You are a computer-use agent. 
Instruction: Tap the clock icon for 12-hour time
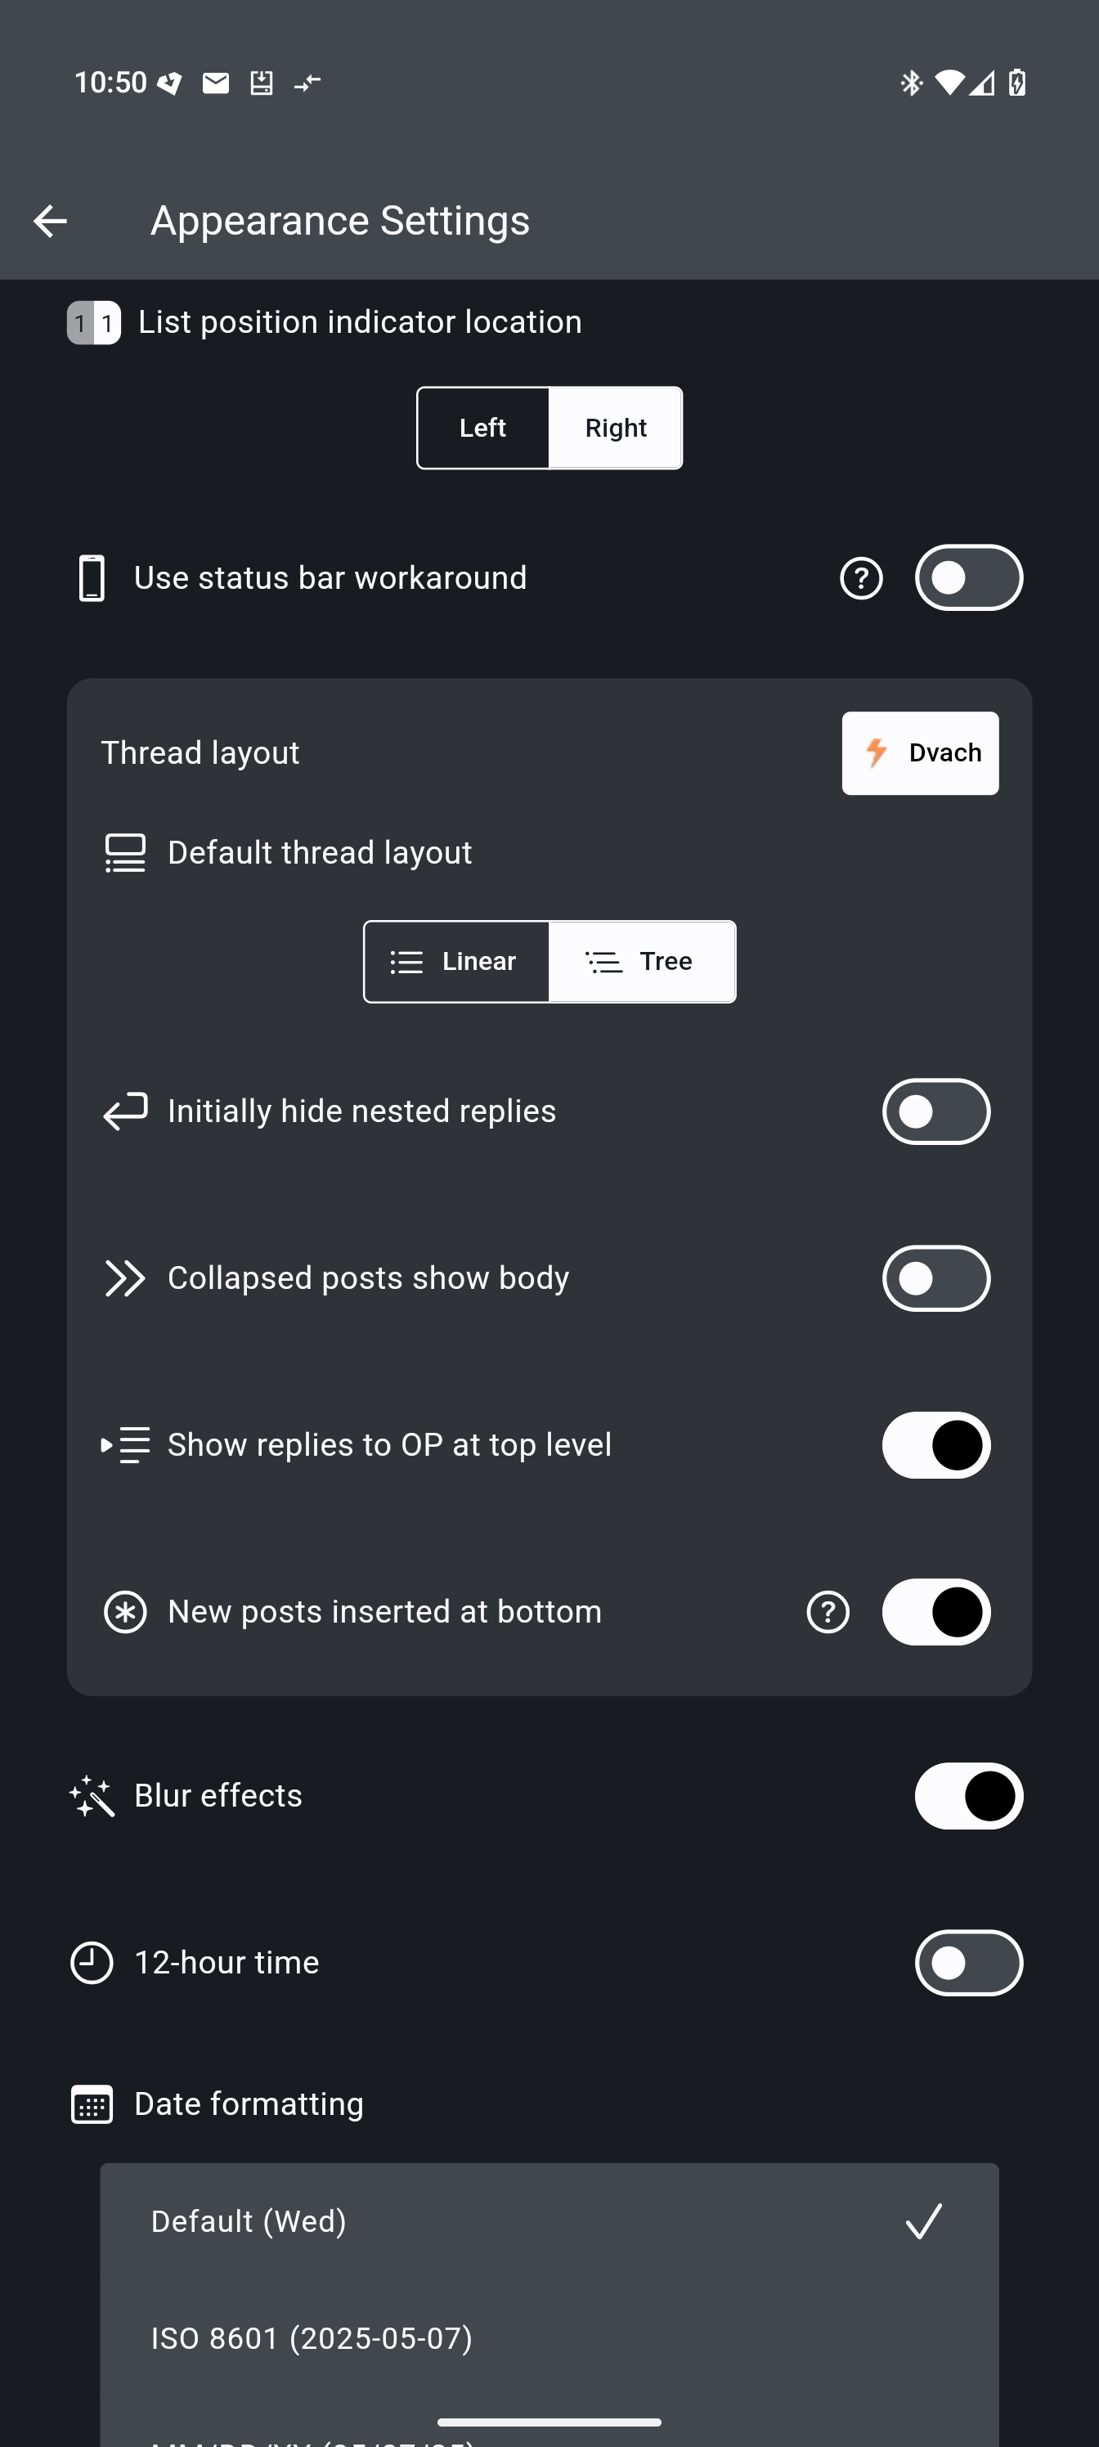(92, 1963)
